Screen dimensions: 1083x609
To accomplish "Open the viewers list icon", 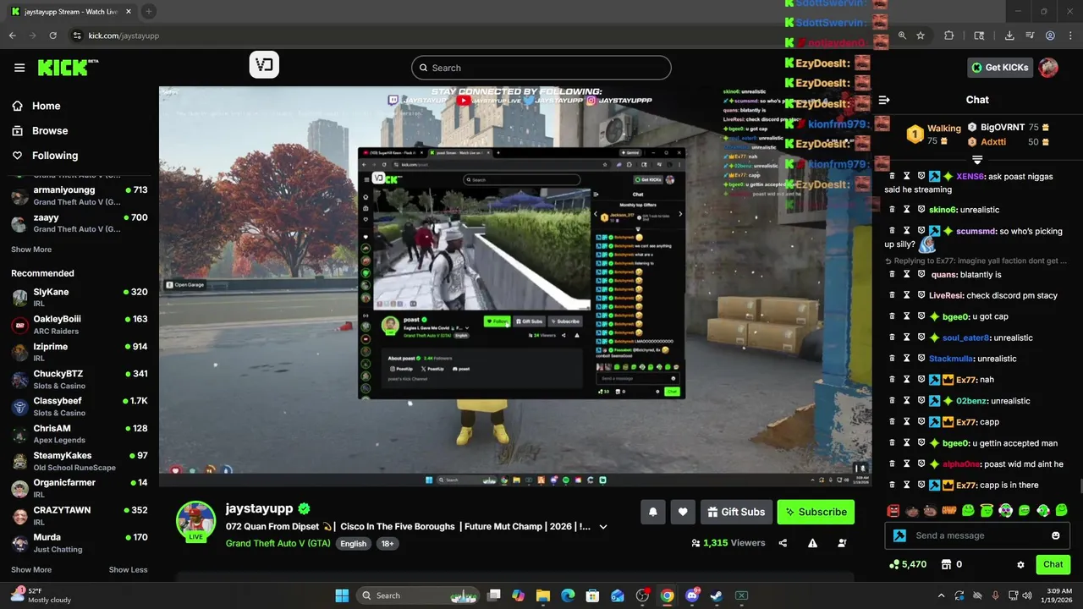I will (842, 543).
